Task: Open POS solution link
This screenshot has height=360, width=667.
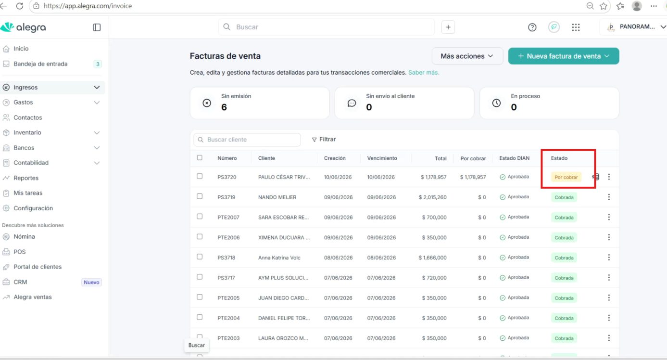Action: coord(19,252)
